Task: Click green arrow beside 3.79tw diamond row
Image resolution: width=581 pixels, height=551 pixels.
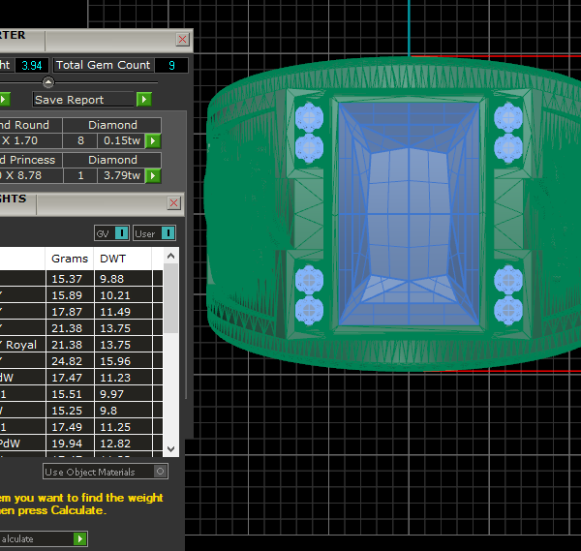Action: point(153,175)
